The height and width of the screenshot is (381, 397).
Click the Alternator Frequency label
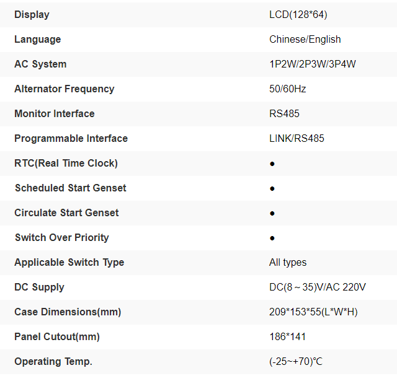(x=65, y=89)
